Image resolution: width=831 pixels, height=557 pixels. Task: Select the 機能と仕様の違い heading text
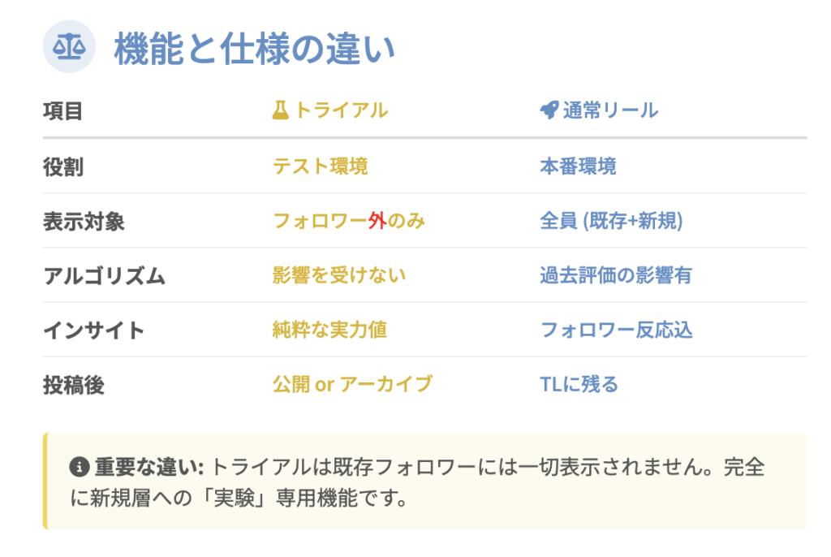click(x=254, y=48)
